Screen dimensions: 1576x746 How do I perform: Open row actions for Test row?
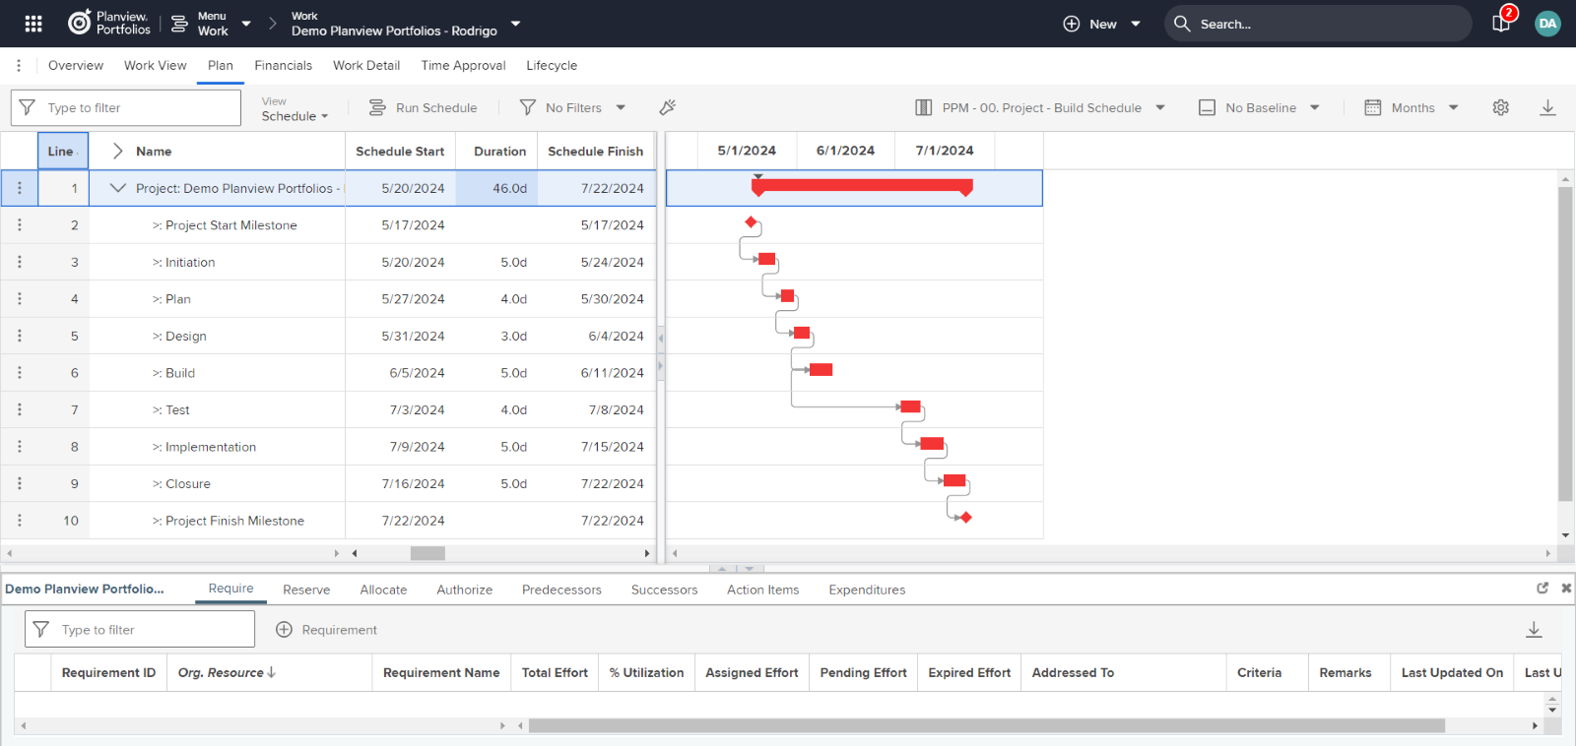click(x=20, y=409)
